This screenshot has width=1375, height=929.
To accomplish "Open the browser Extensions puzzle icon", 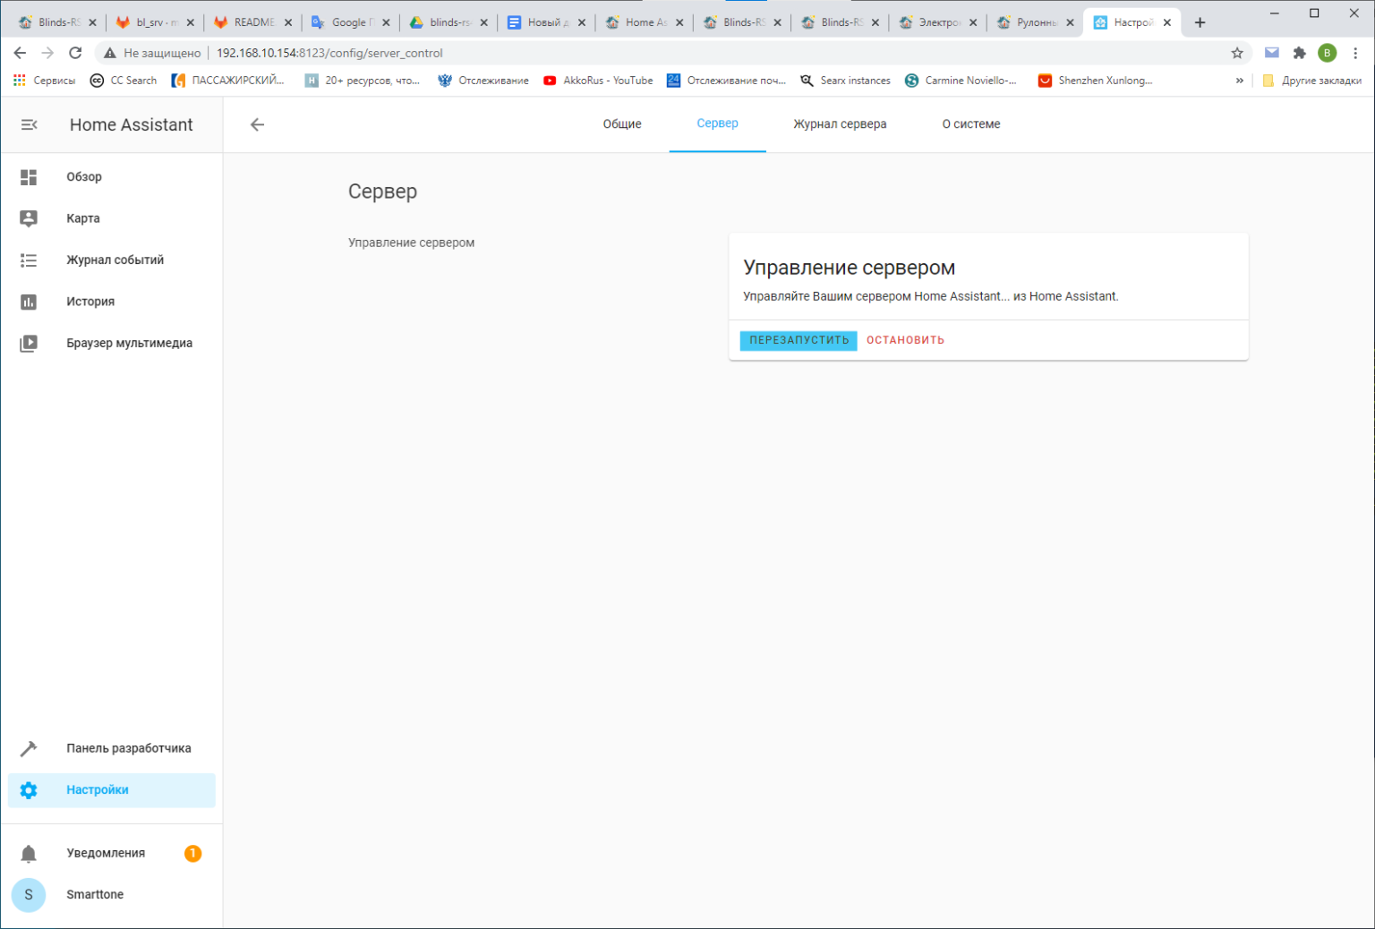I will (1300, 53).
